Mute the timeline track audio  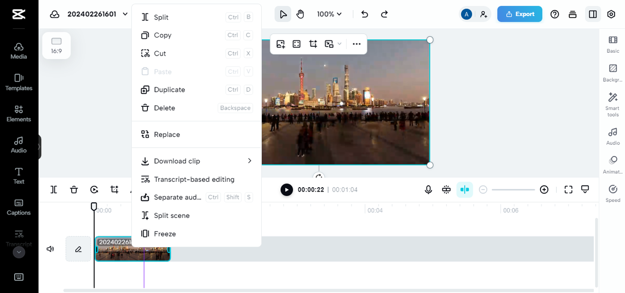click(50, 249)
